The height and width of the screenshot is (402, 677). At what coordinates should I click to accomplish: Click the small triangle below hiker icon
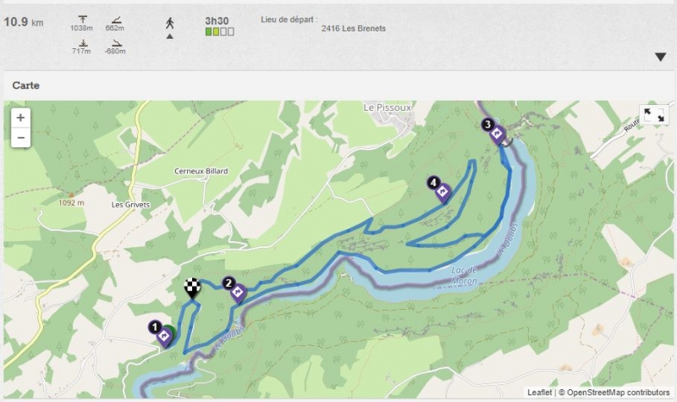coord(169,36)
